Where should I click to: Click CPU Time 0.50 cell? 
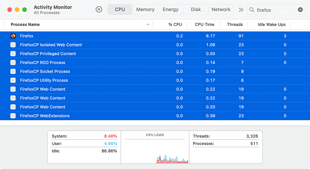(x=211, y=54)
